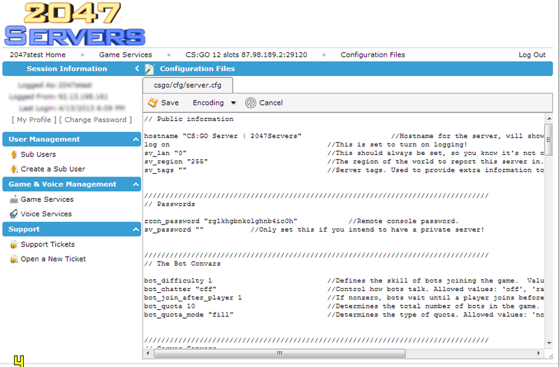Click the horizontal scroll left arrow
559x367 pixels.
[x=148, y=353]
